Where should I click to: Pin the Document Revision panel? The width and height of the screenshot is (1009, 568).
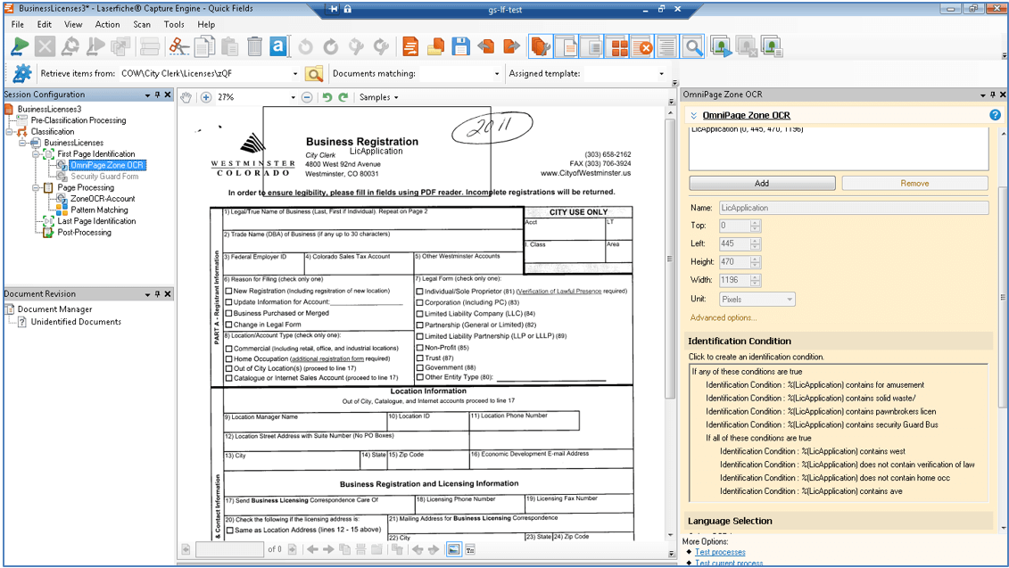pyautogui.click(x=158, y=294)
